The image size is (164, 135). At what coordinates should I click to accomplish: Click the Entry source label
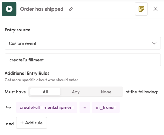17,30
